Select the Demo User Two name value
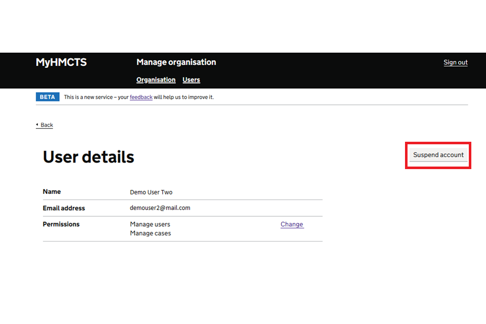 (x=151, y=192)
